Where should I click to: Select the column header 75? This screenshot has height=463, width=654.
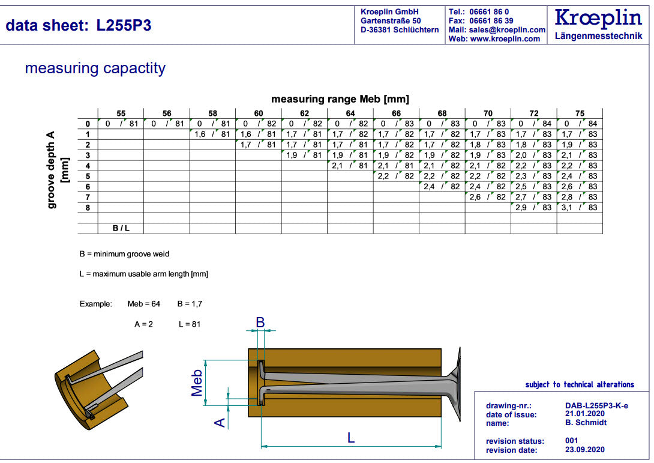[579, 113]
